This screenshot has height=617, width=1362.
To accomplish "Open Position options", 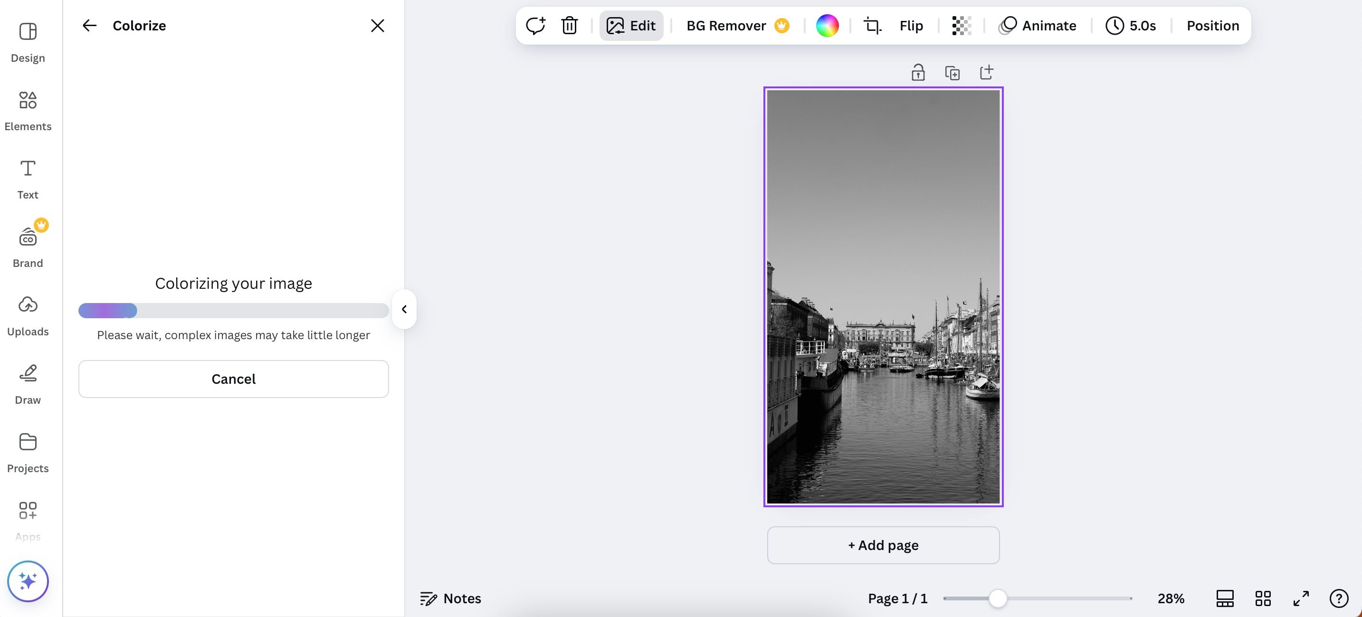I will click(x=1212, y=25).
